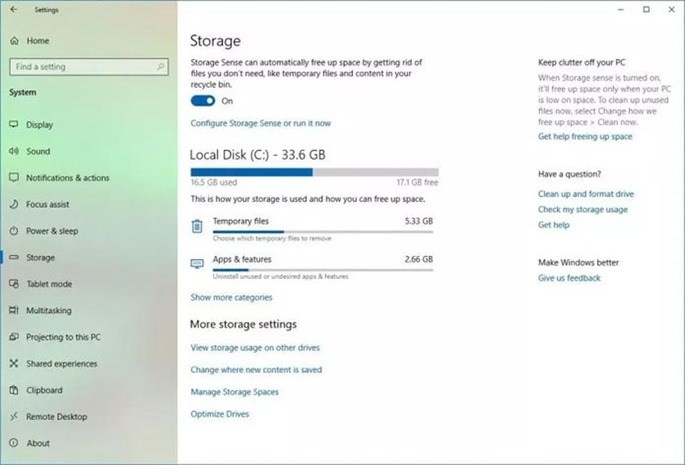Turn off the Storage Sense toggle
This screenshot has width=685, height=465.
202,100
